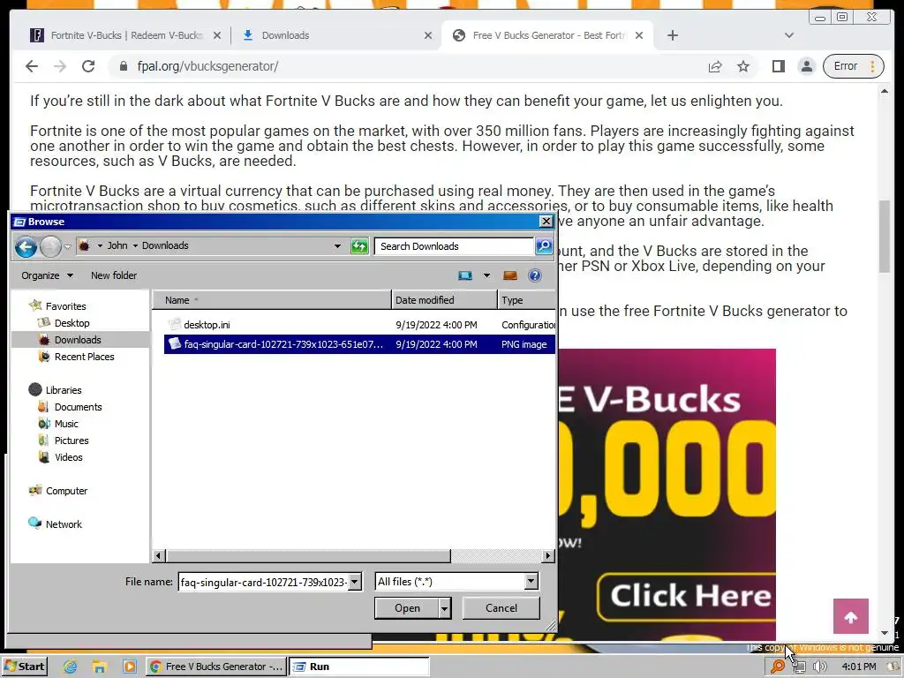Click the Browse dialog back arrow

[26, 247]
